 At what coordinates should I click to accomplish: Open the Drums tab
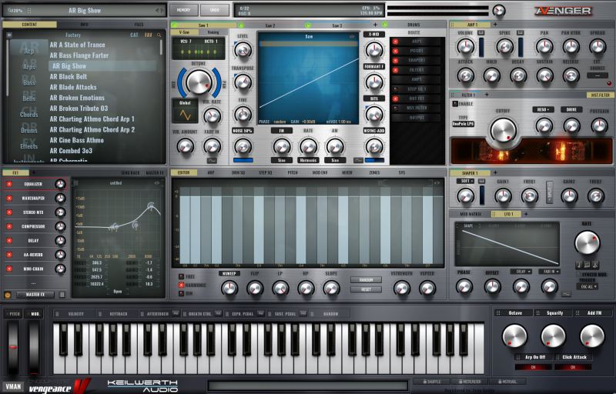coord(413,25)
